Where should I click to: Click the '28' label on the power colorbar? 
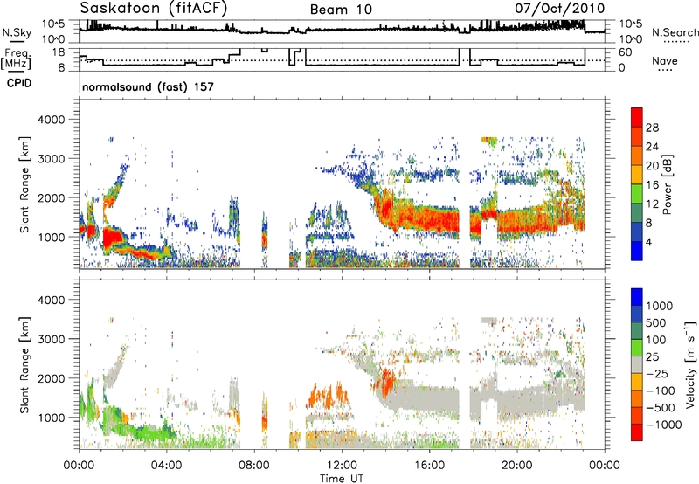[652, 128]
